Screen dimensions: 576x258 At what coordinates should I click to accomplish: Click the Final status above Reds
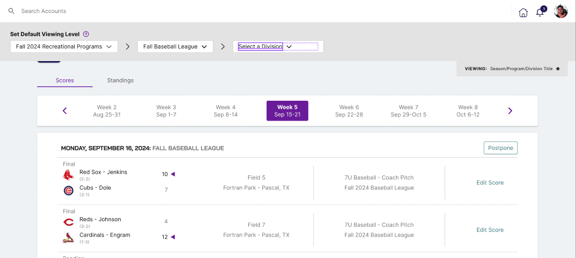(69, 212)
